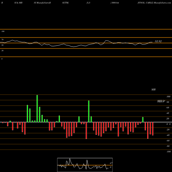The height and width of the screenshot is (172, 172).
Task: Click the MR axis label -60
Action: pyautogui.click(x=168, y=141)
